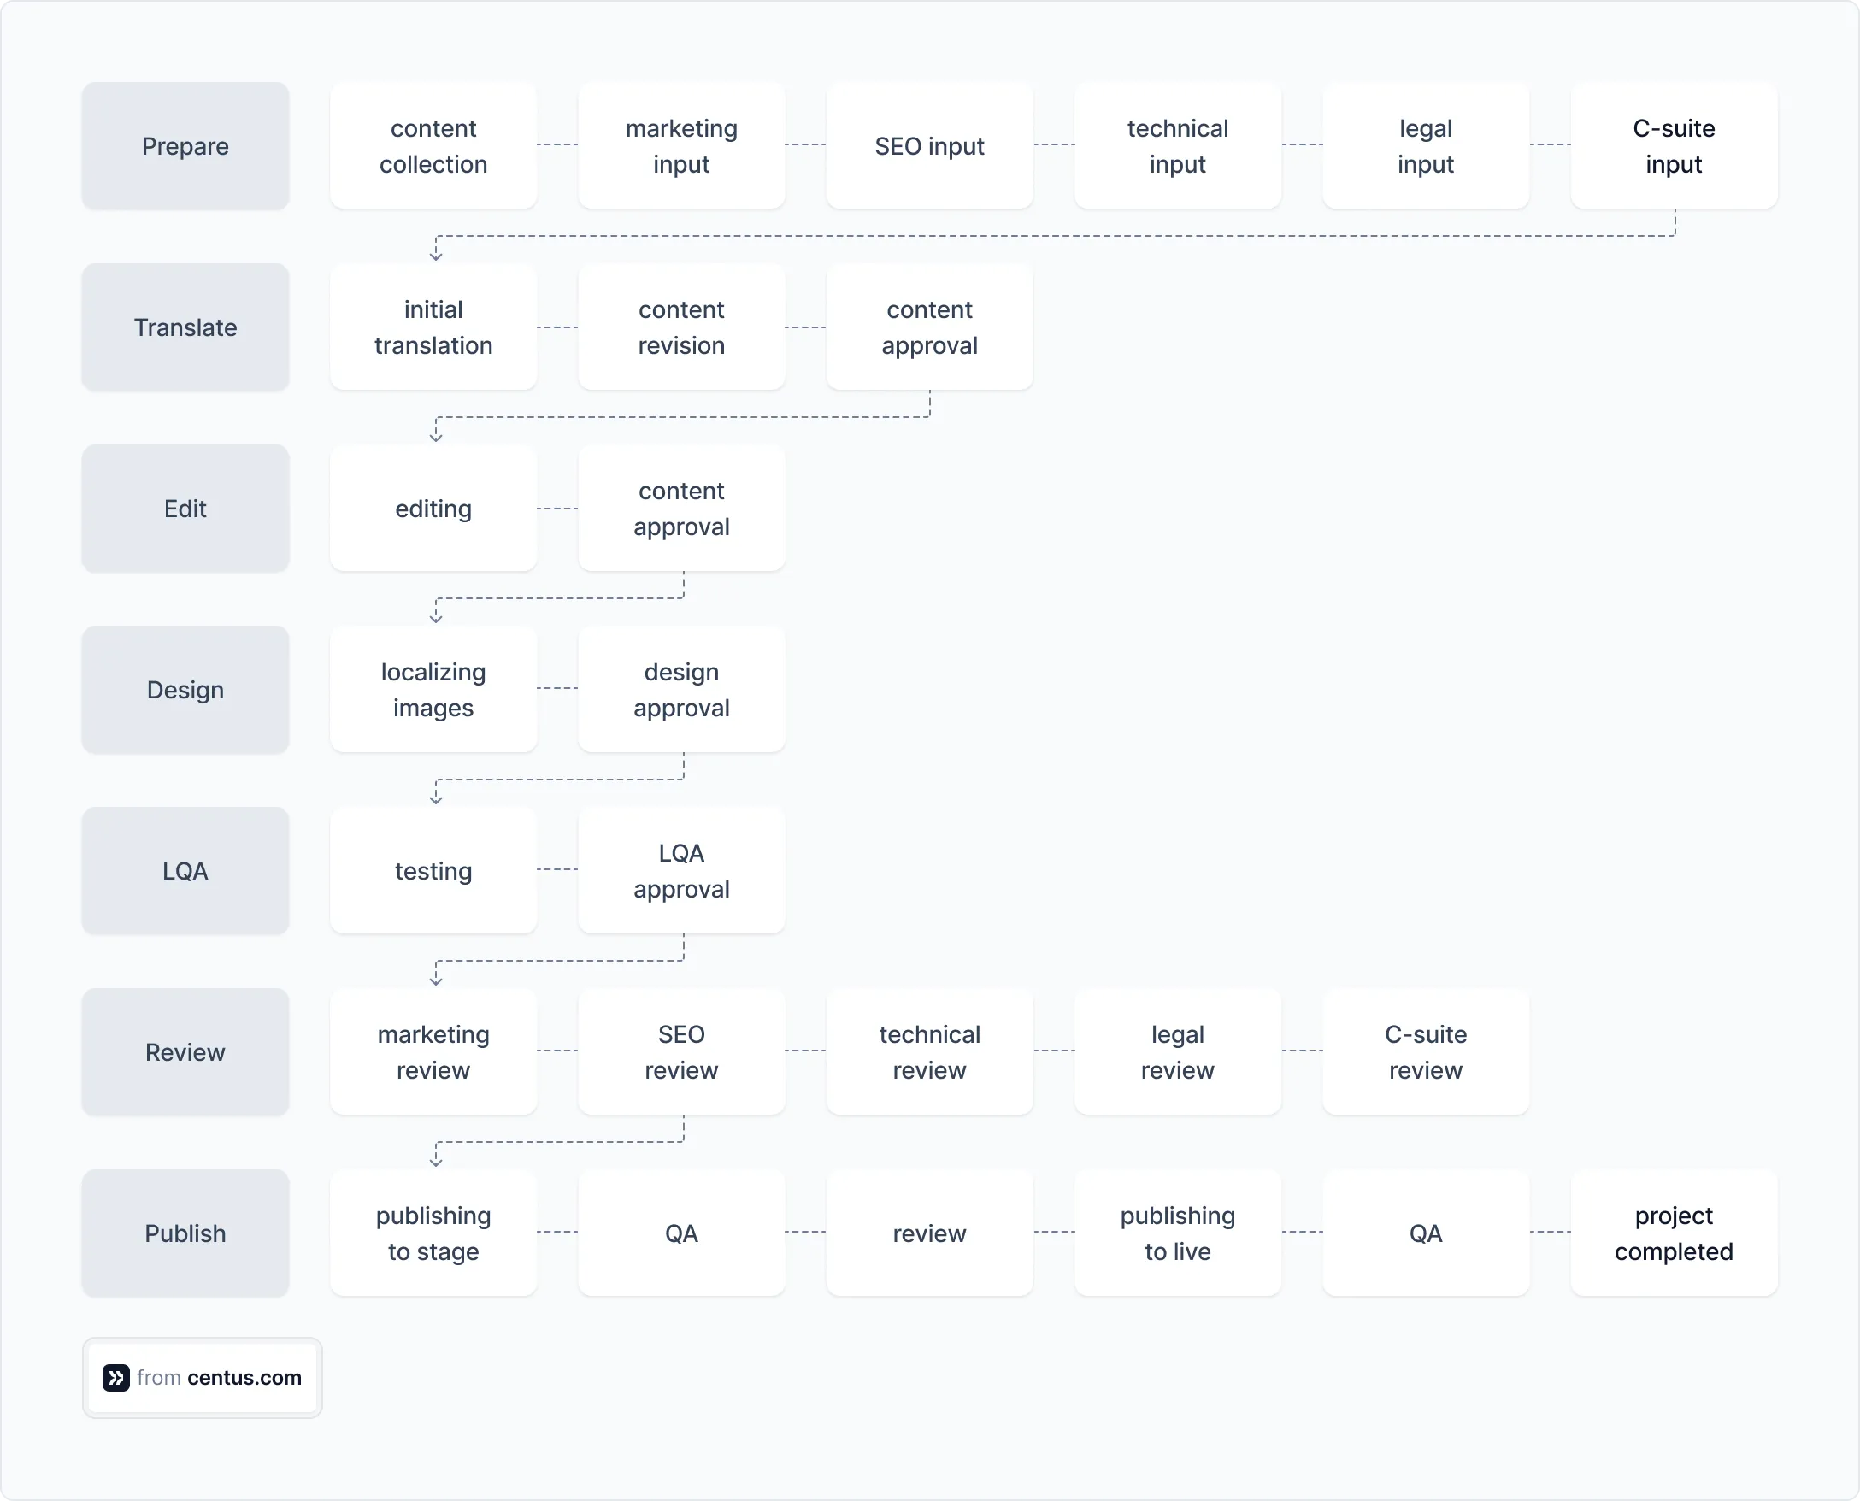Select the LQA approval node
The image size is (1860, 1501).
(680, 871)
